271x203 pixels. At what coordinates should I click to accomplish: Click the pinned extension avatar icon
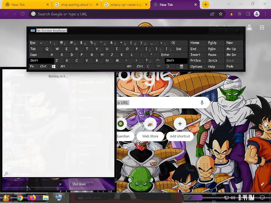(x=231, y=14)
